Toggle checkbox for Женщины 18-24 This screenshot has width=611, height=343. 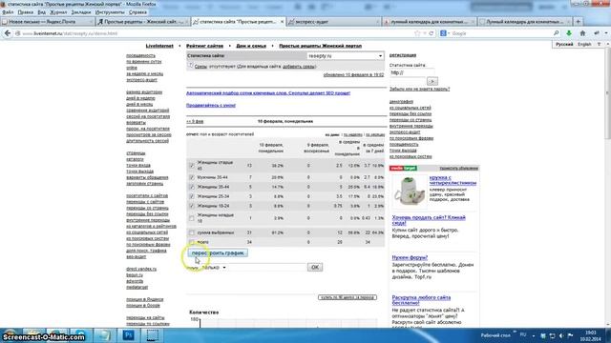click(191, 206)
